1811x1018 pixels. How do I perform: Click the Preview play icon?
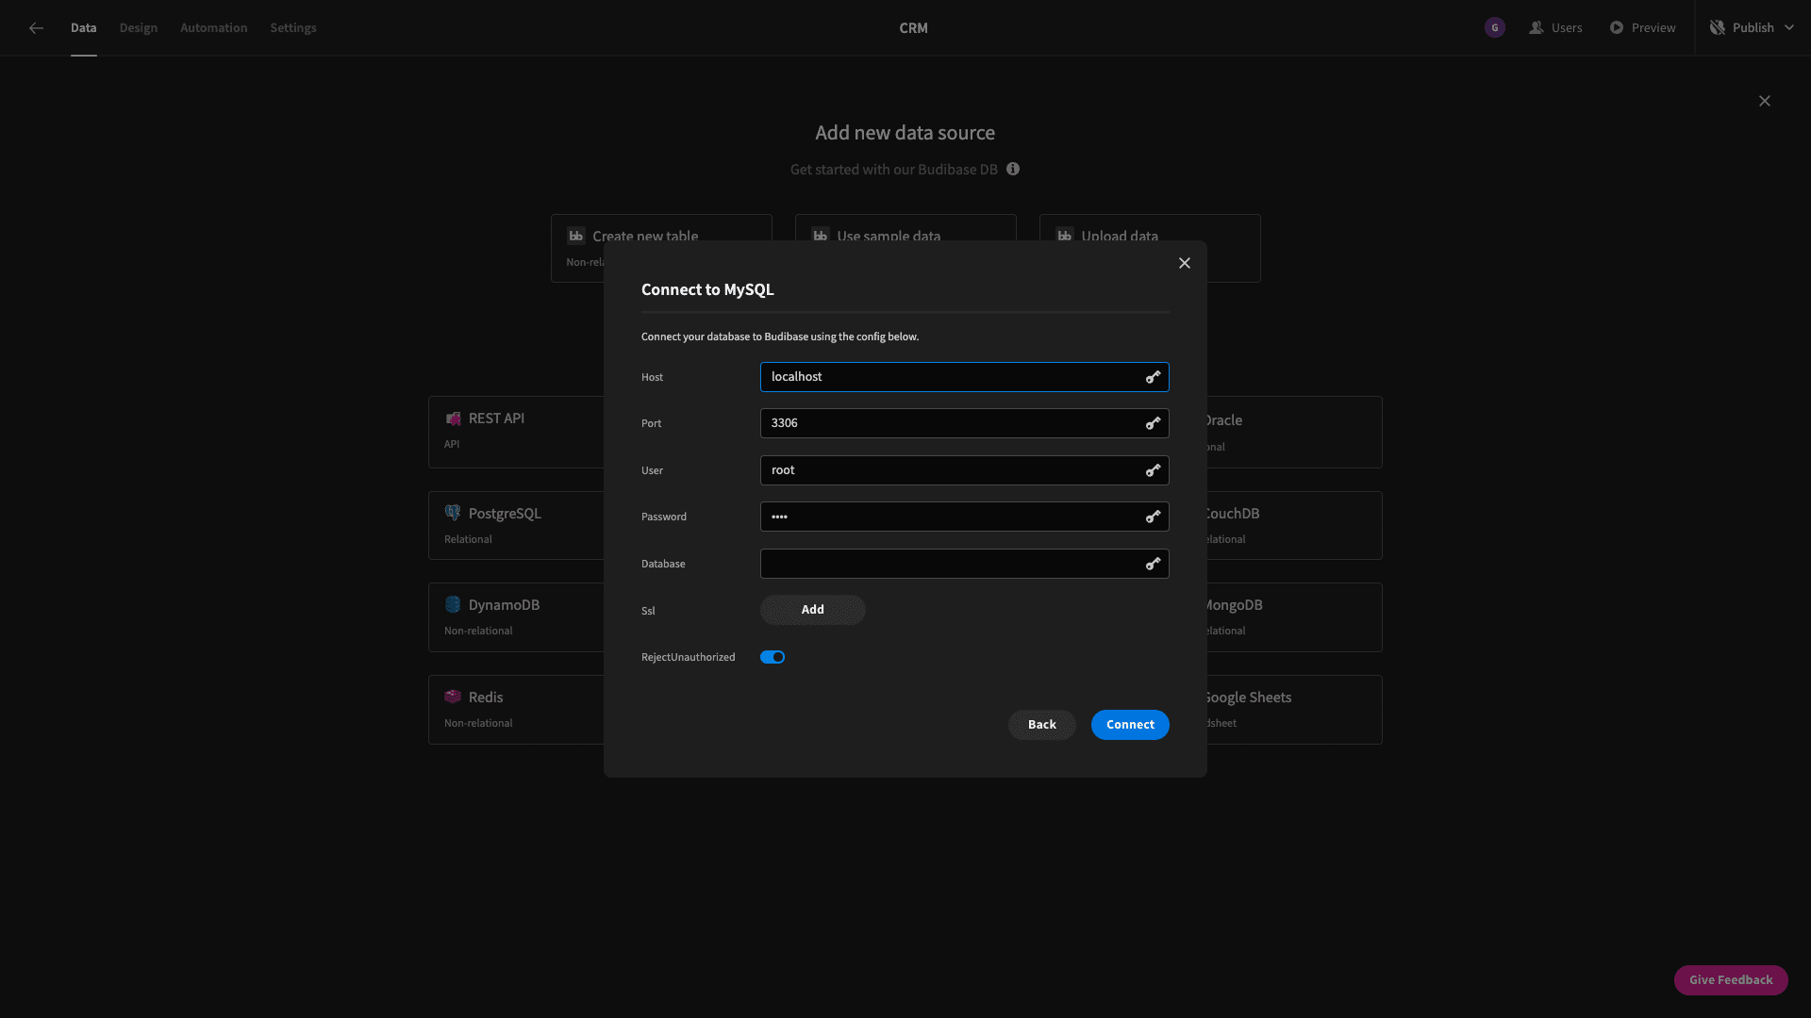1617,28
